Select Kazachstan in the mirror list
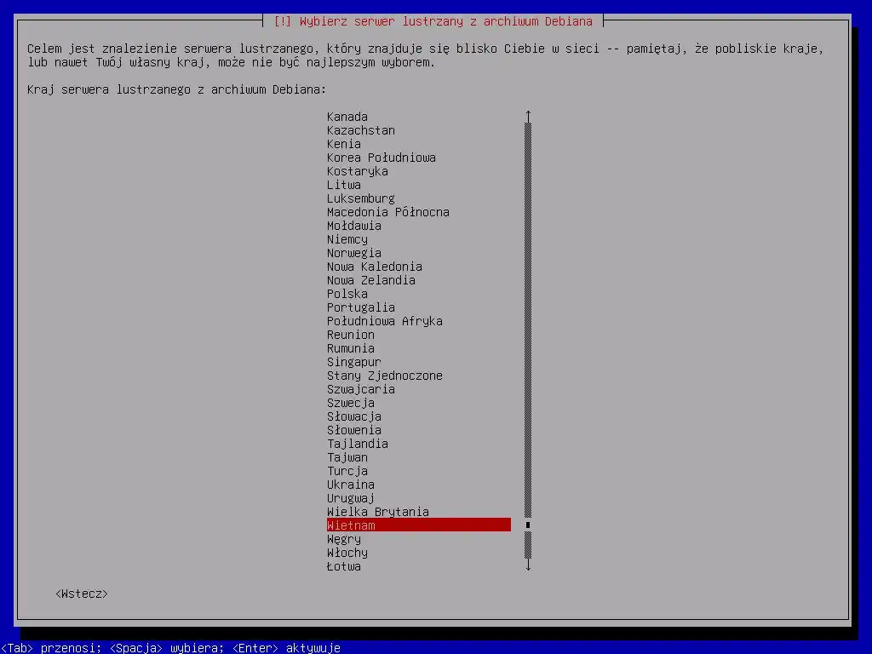The width and height of the screenshot is (872, 654). pos(419,130)
